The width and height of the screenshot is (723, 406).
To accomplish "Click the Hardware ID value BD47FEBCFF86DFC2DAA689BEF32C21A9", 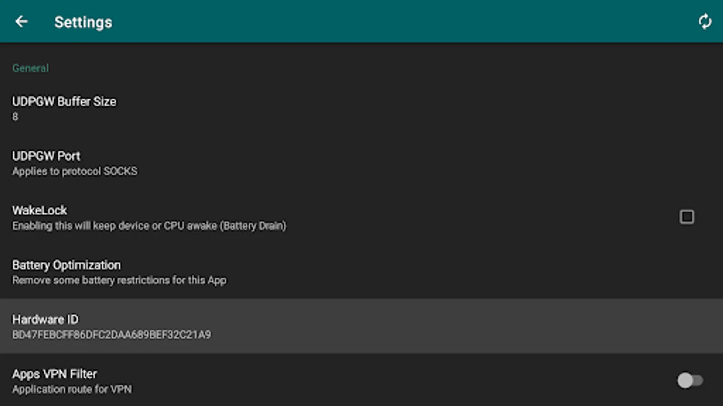I will pos(112,335).
